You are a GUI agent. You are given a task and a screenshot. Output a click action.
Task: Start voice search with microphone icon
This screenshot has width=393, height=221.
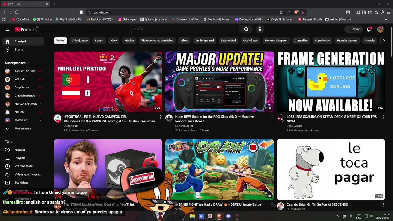click(x=260, y=29)
